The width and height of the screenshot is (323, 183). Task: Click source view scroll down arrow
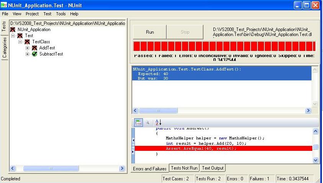coord(316,160)
